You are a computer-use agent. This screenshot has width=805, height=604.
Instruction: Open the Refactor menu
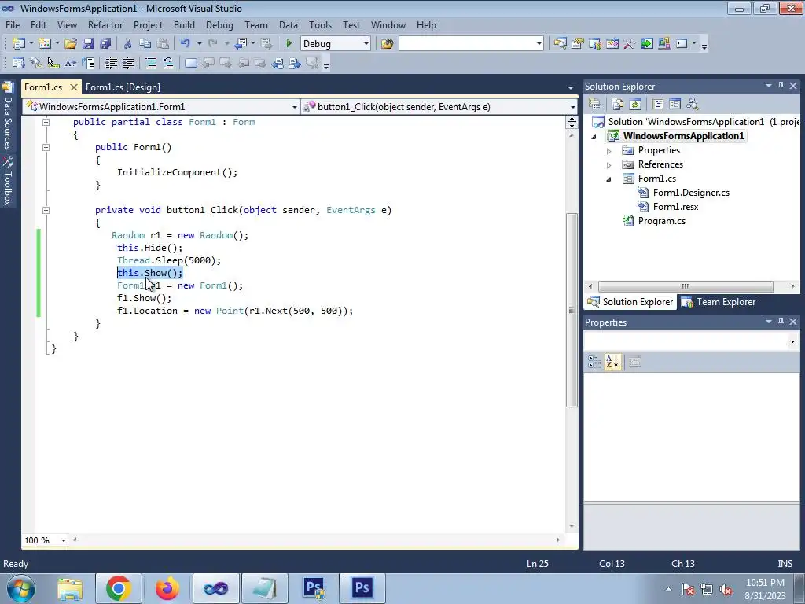[105, 24]
